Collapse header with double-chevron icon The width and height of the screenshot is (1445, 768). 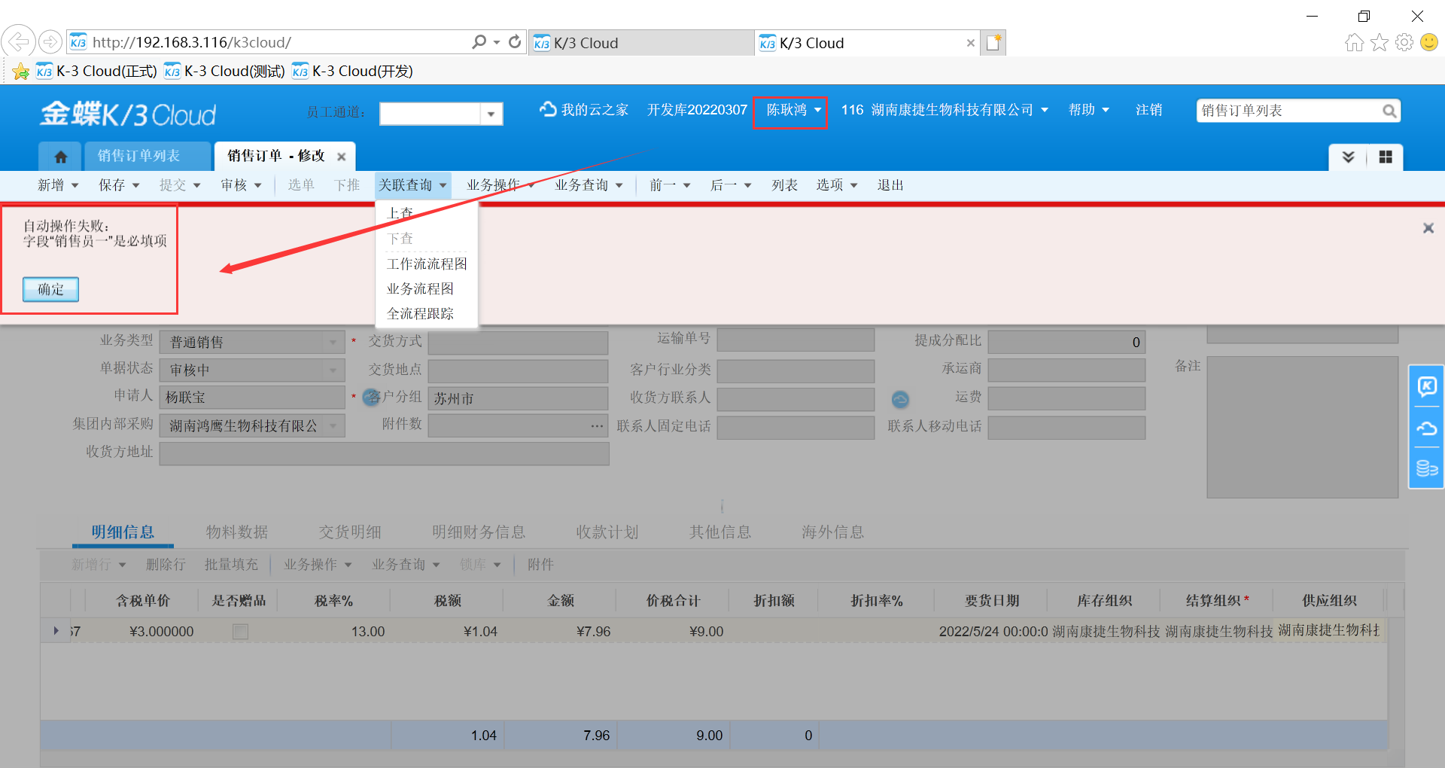pos(1348,157)
